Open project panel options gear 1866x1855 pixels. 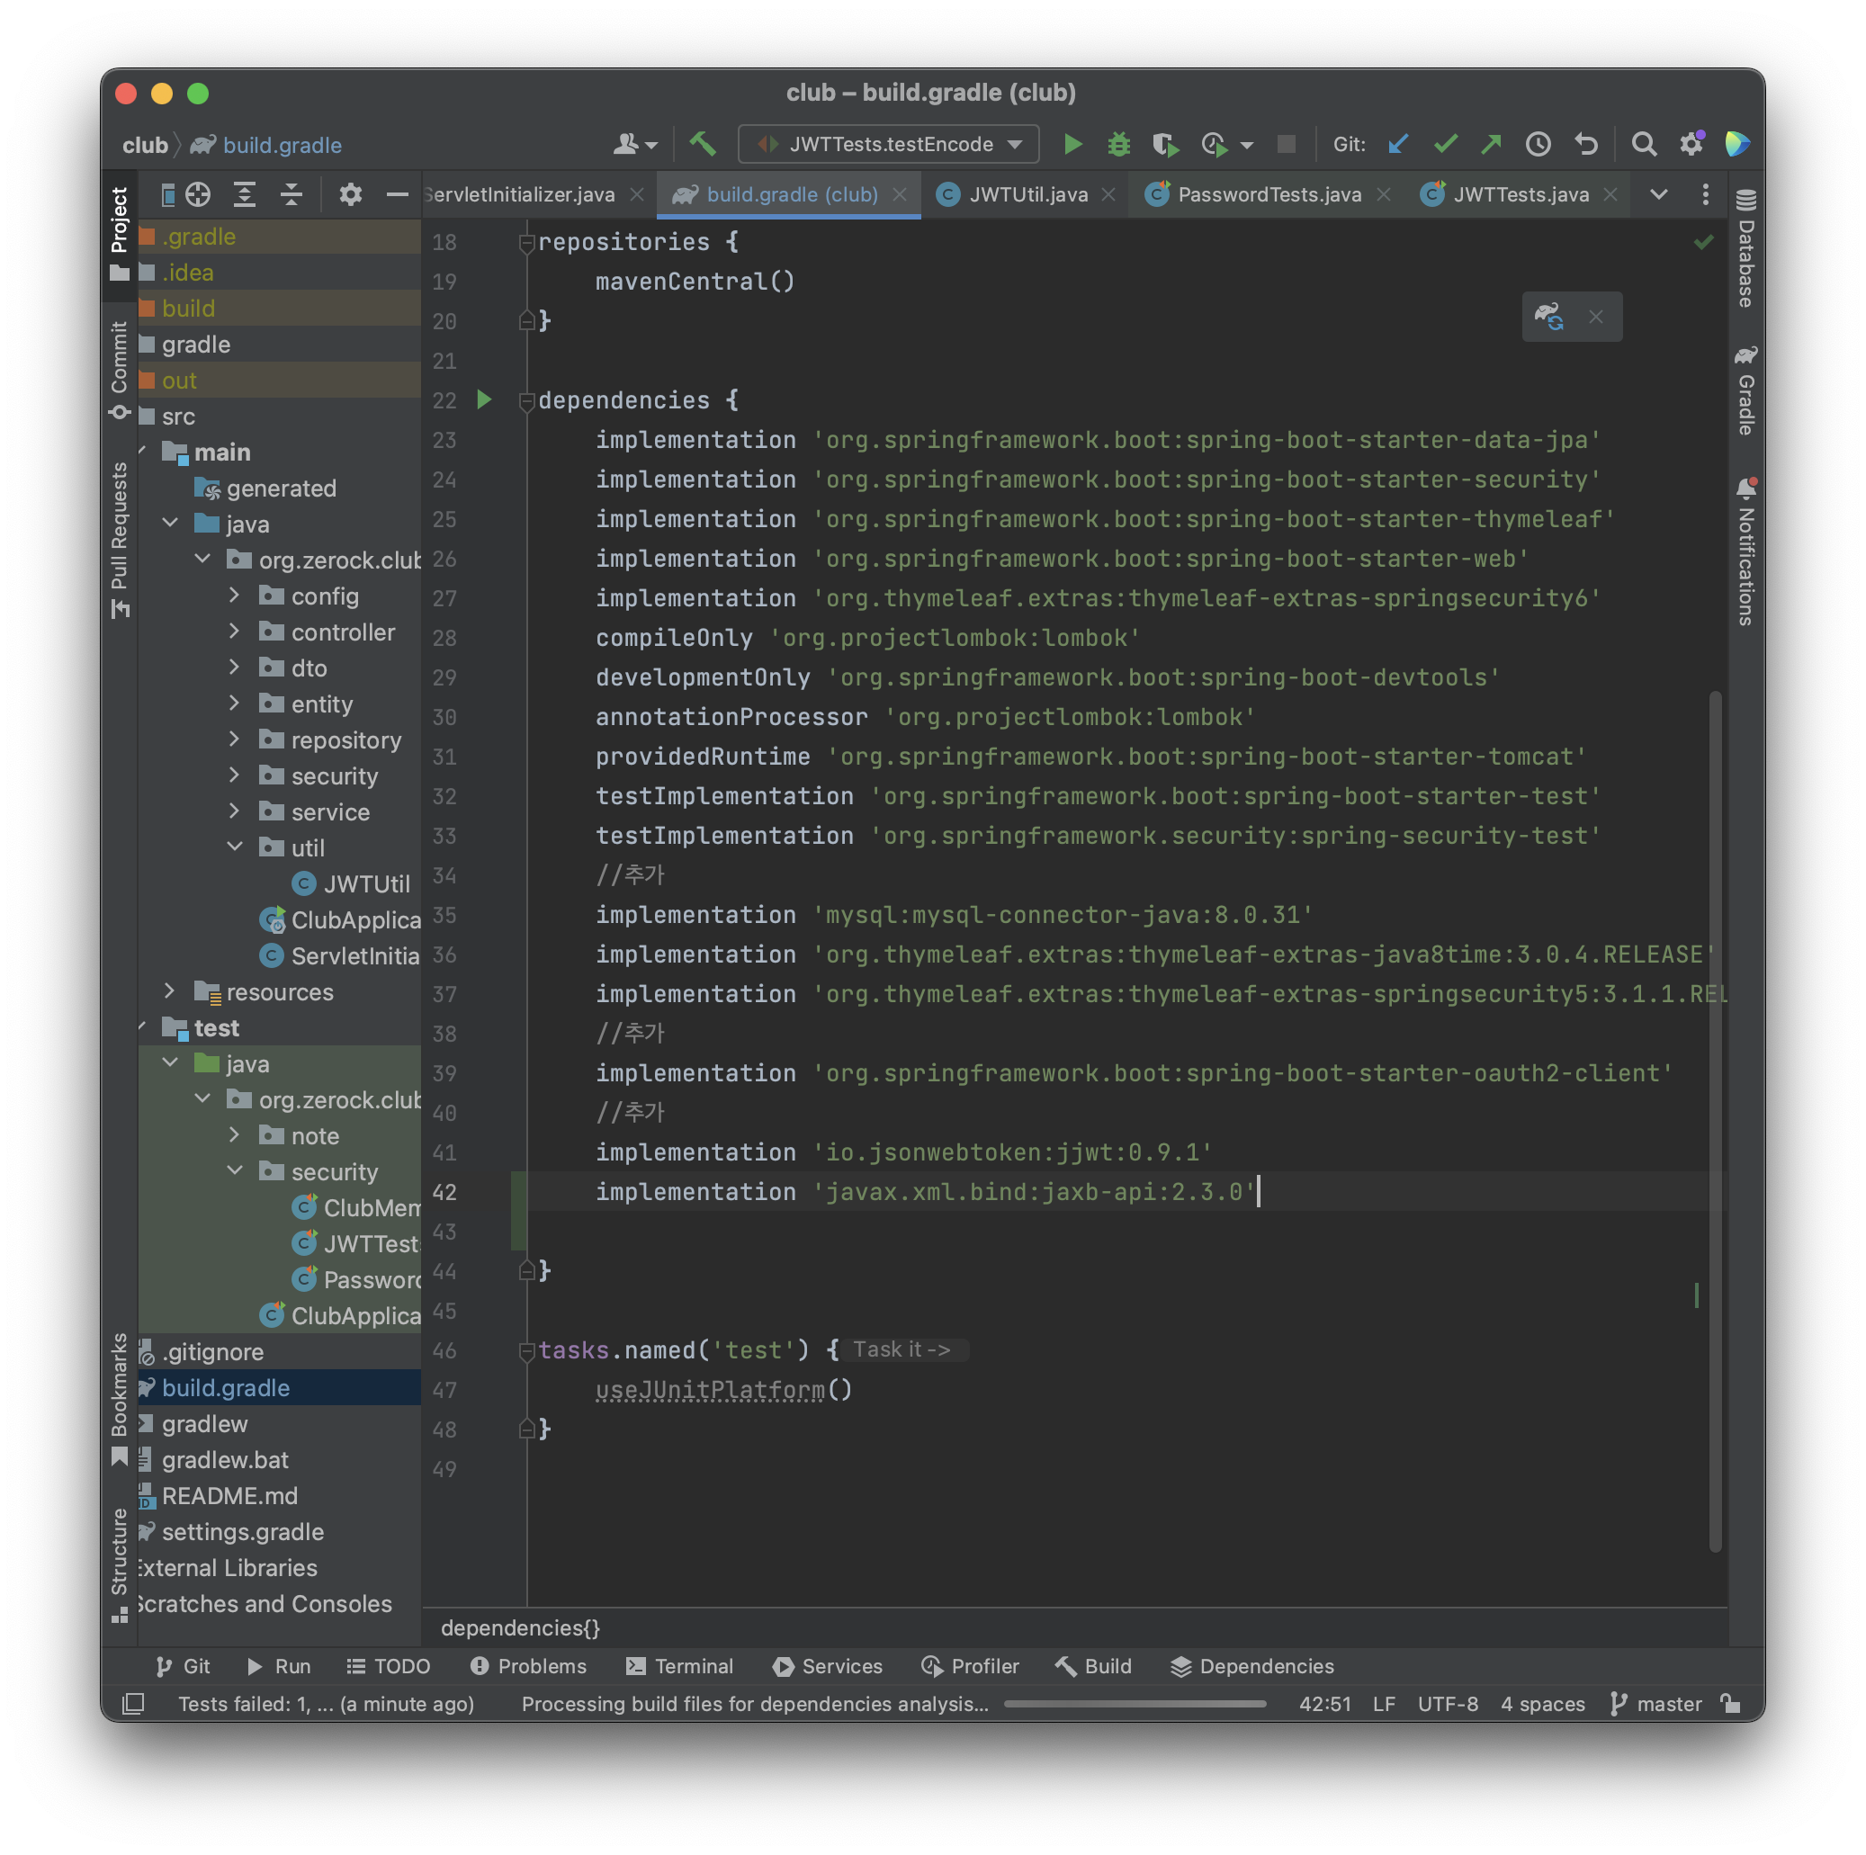click(x=350, y=195)
